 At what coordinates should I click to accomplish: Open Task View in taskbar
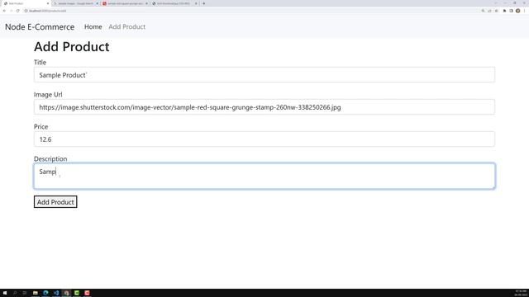pyautogui.click(x=25, y=293)
